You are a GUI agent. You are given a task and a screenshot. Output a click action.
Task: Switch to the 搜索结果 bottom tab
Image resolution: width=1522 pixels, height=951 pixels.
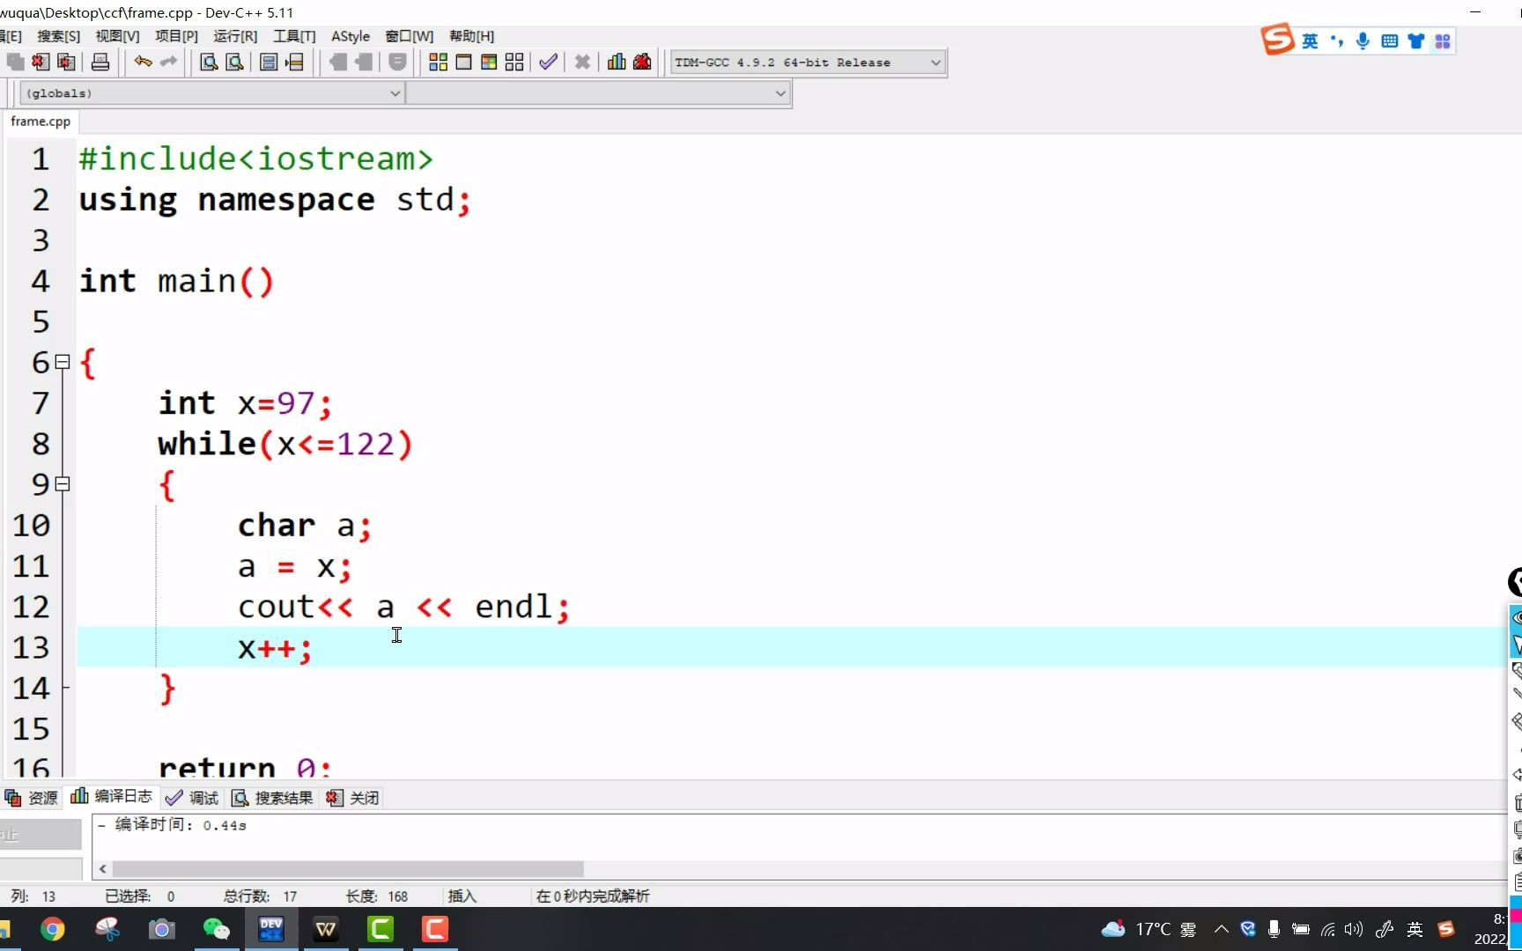272,798
